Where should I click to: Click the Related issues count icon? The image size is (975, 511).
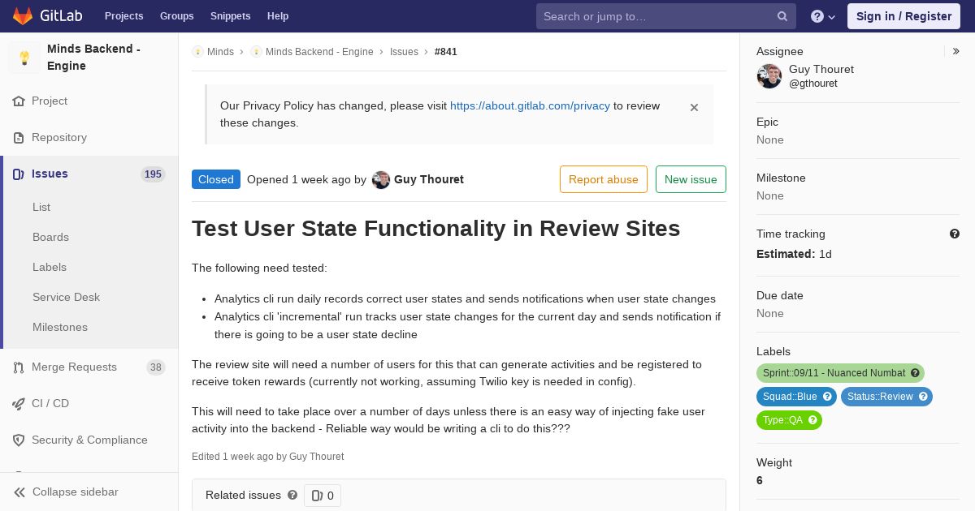317,496
